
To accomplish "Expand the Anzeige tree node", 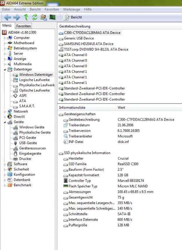I will point(5,59).
